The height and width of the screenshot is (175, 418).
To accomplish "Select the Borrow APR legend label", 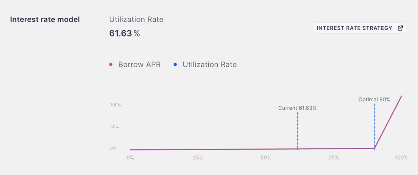I will (x=139, y=65).
